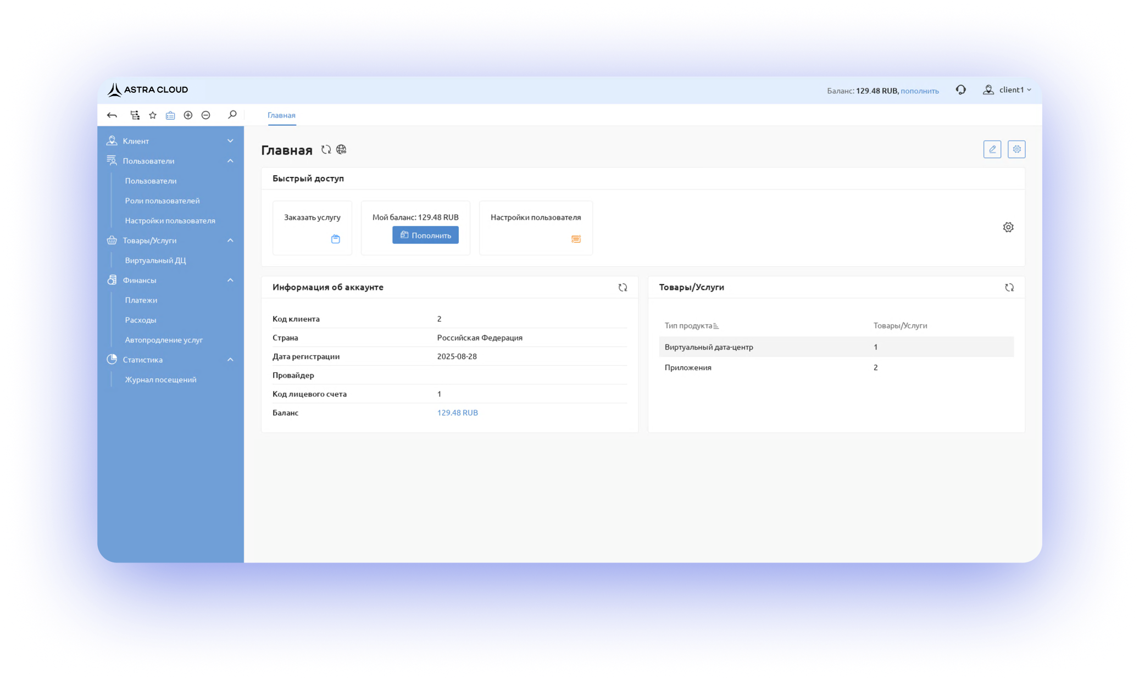
Task: Click the Товары/Услуги basket sidebar icon
Action: tap(112, 240)
